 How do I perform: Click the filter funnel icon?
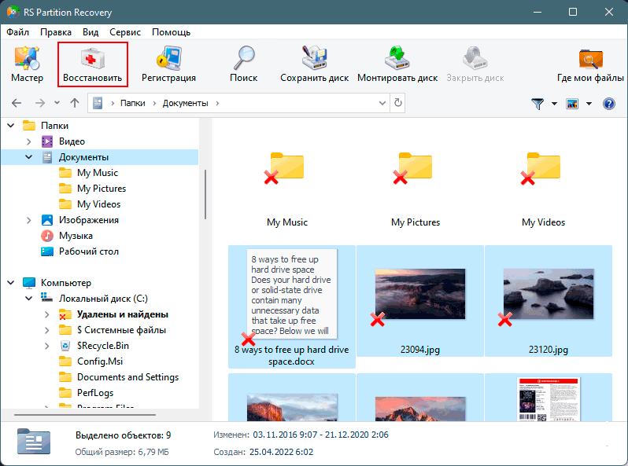pos(537,104)
